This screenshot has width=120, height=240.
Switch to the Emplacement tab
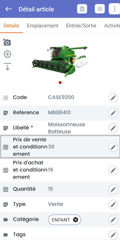coord(42,26)
